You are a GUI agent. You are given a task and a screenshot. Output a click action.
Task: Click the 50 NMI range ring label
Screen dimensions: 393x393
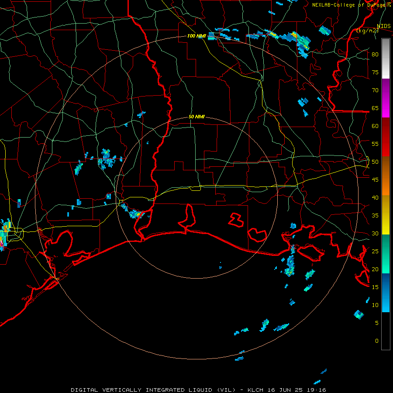[196, 117]
